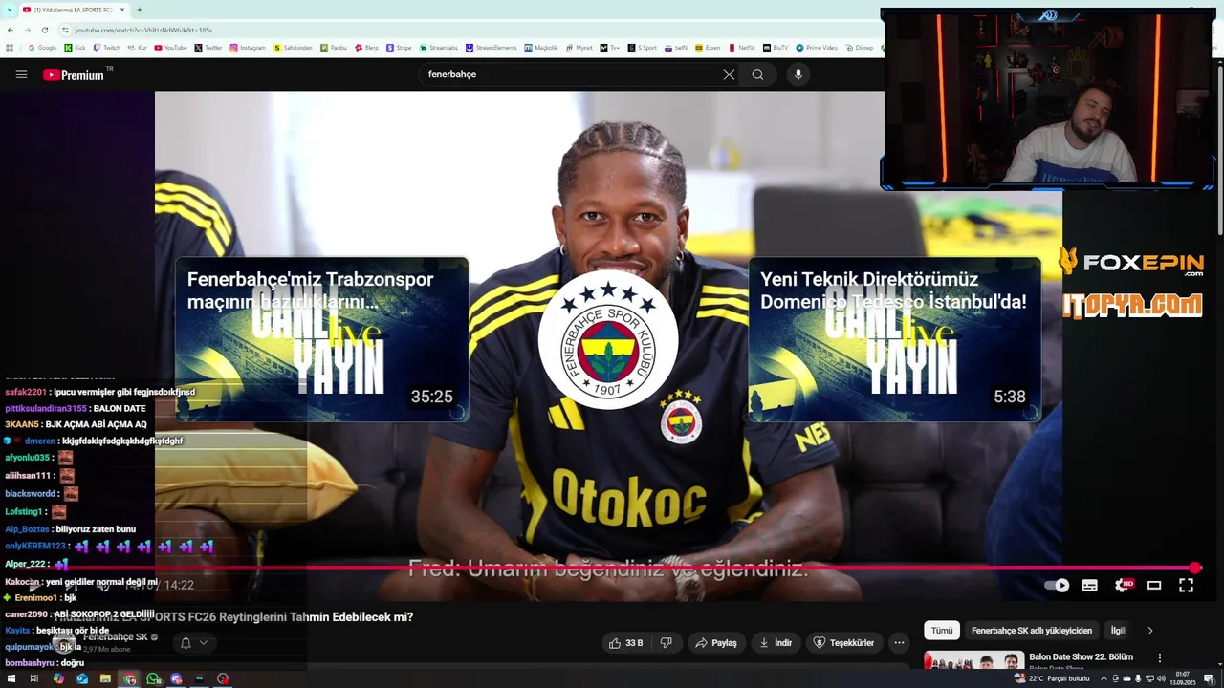Image resolution: width=1224 pixels, height=688 pixels.
Task: Clear the search box with the X
Action: [x=729, y=75]
